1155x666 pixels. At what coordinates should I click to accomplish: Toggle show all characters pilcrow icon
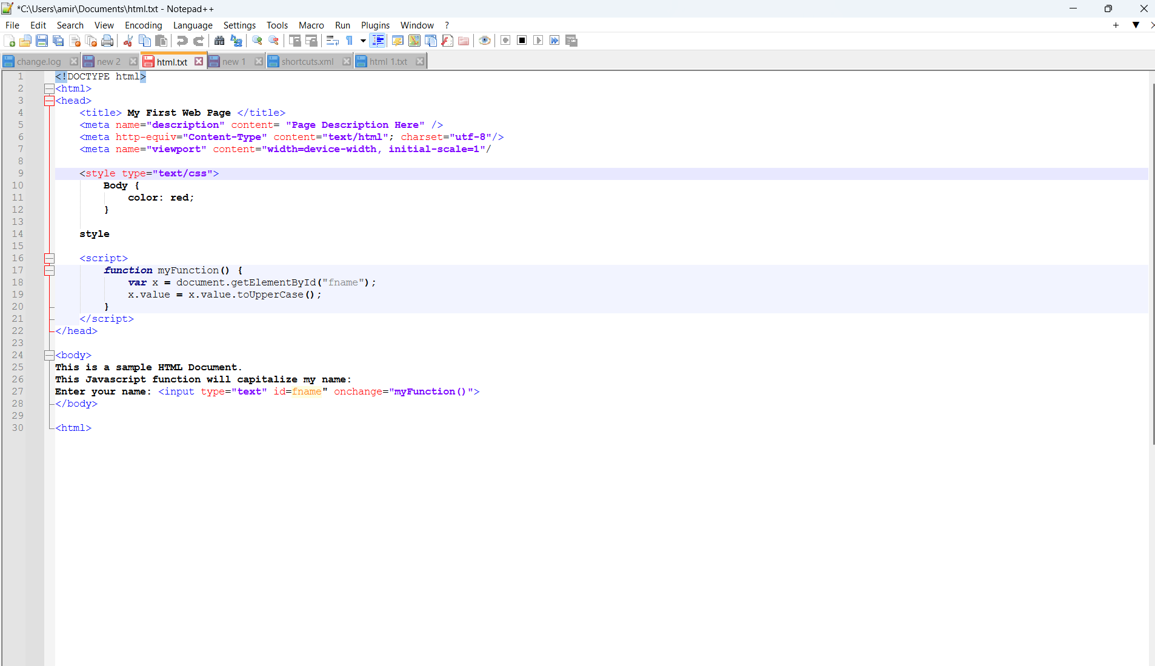coord(350,41)
